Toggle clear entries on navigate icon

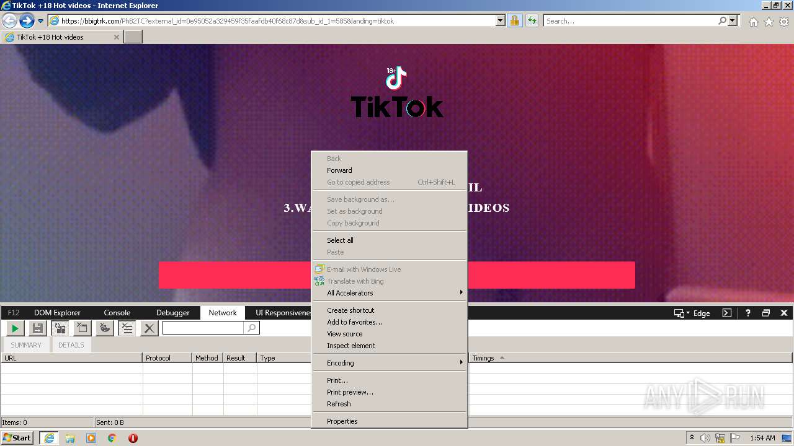127,328
